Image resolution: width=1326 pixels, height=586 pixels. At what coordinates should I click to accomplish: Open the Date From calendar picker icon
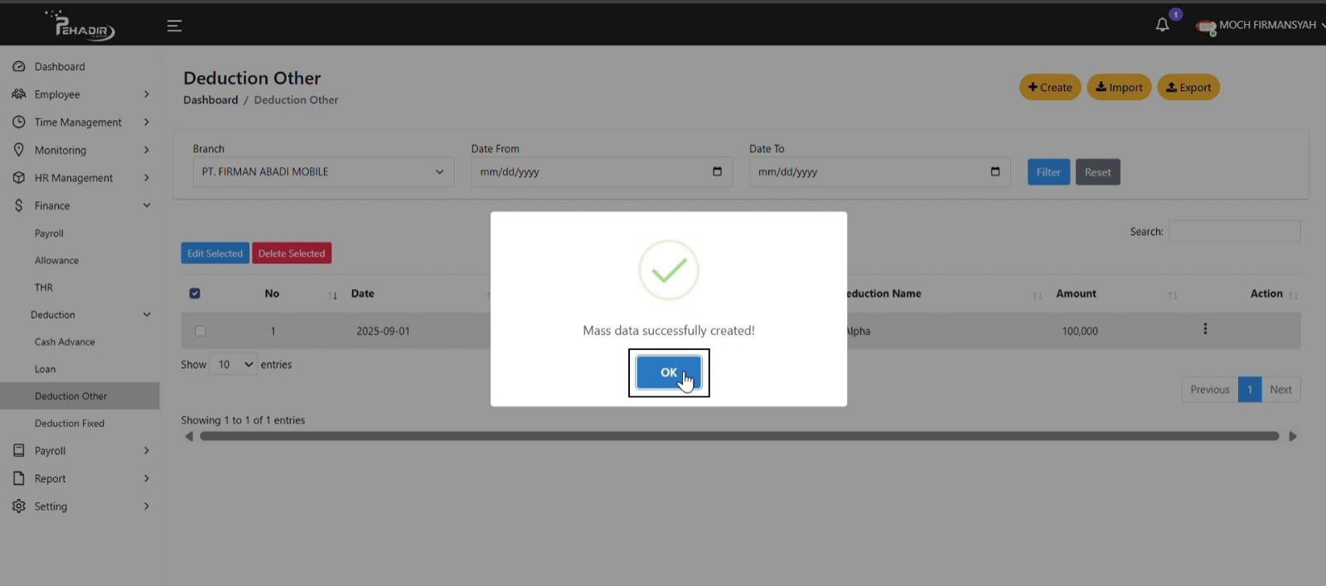coord(717,171)
